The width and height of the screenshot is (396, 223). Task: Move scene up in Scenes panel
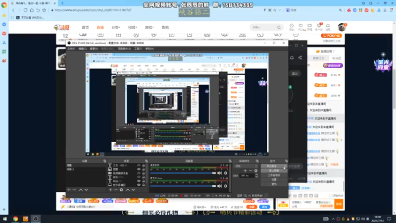[x=81, y=190]
